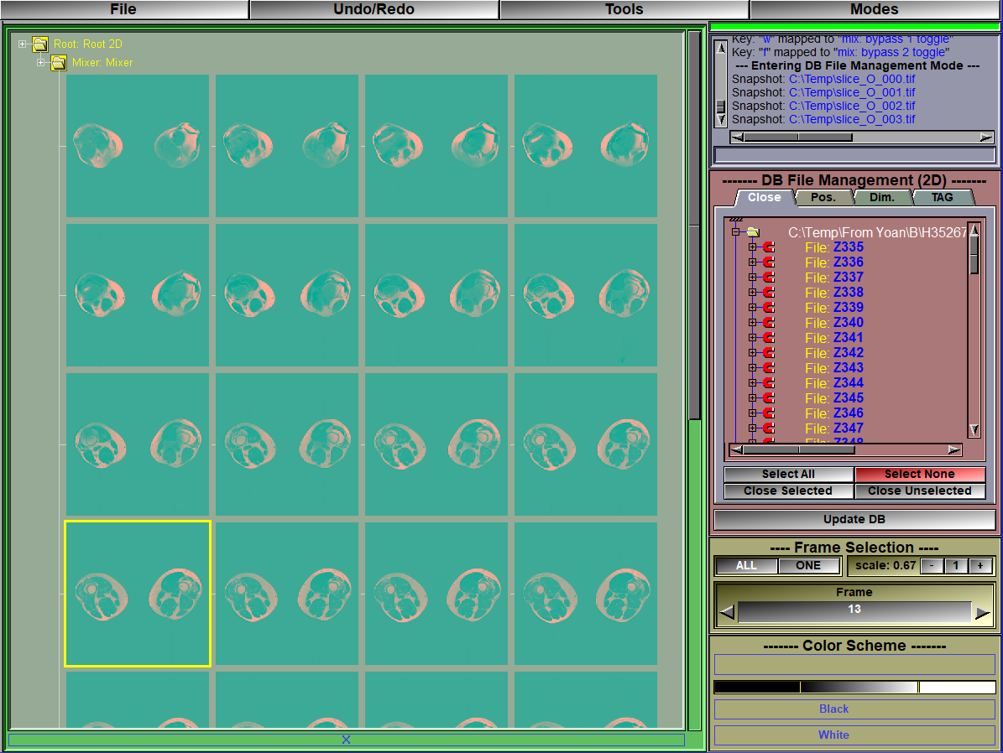The height and width of the screenshot is (753, 1003).
Task: Click the red magnet icon beside File Z343
Action: click(768, 367)
